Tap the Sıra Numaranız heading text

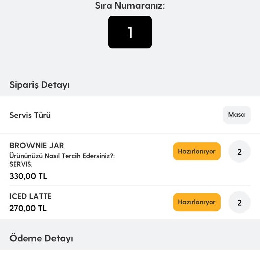click(130, 6)
